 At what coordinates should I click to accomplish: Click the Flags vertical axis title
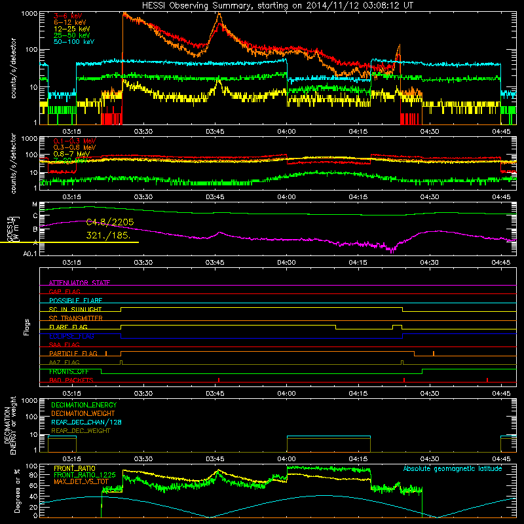pyautogui.click(x=26, y=327)
